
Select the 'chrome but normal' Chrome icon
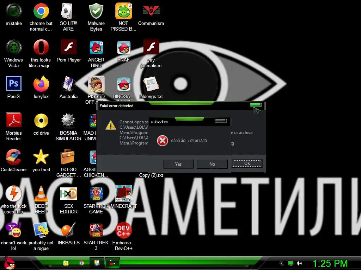pos(41,11)
